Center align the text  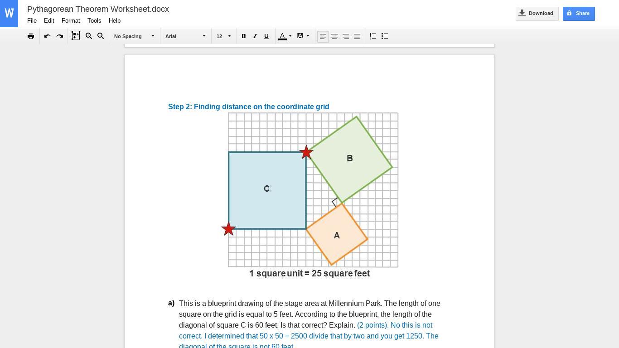pos(334,36)
